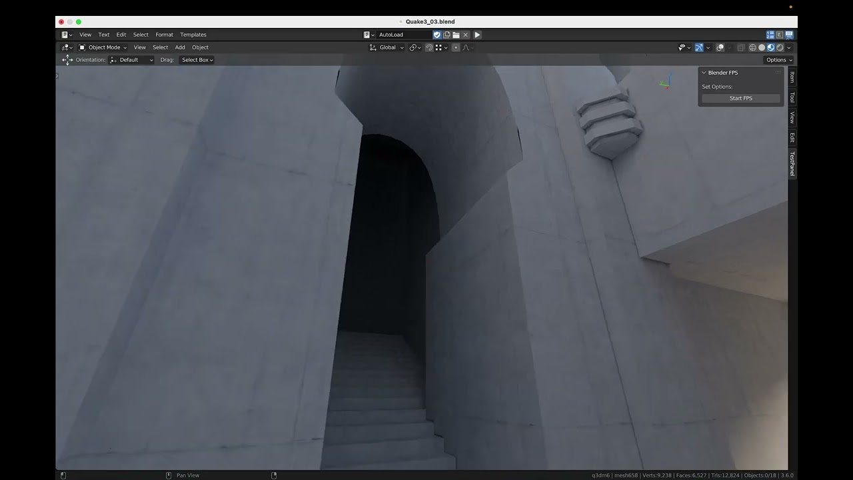
Task: Open the Edit menu
Action: pyautogui.click(x=121, y=35)
